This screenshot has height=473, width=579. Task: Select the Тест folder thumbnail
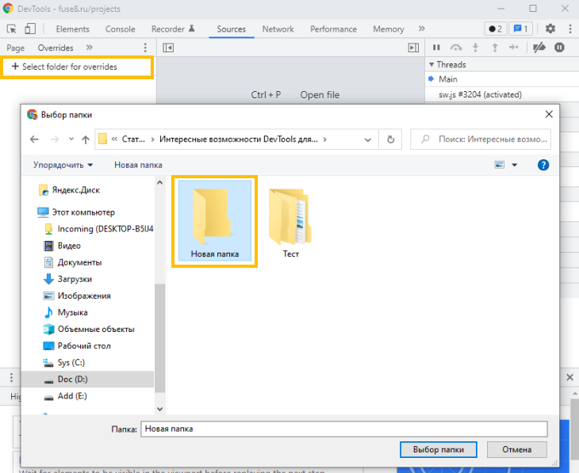(x=290, y=222)
